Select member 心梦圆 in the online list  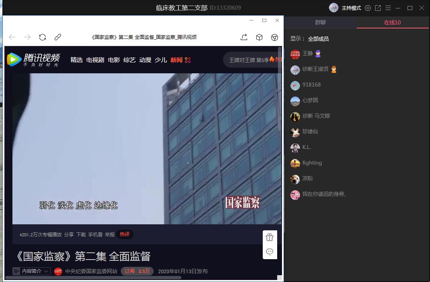click(x=310, y=100)
